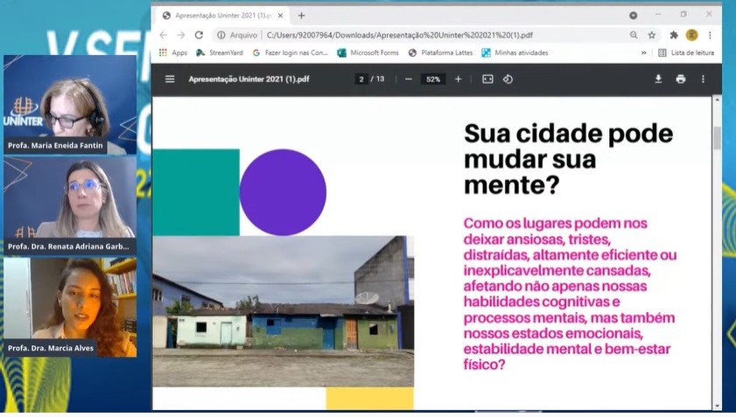Click the fit to page icon
The image size is (736, 417).
pos(487,79)
